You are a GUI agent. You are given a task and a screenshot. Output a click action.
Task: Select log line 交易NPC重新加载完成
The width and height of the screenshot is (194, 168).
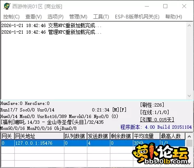pyautogui.click(x=52, y=25)
